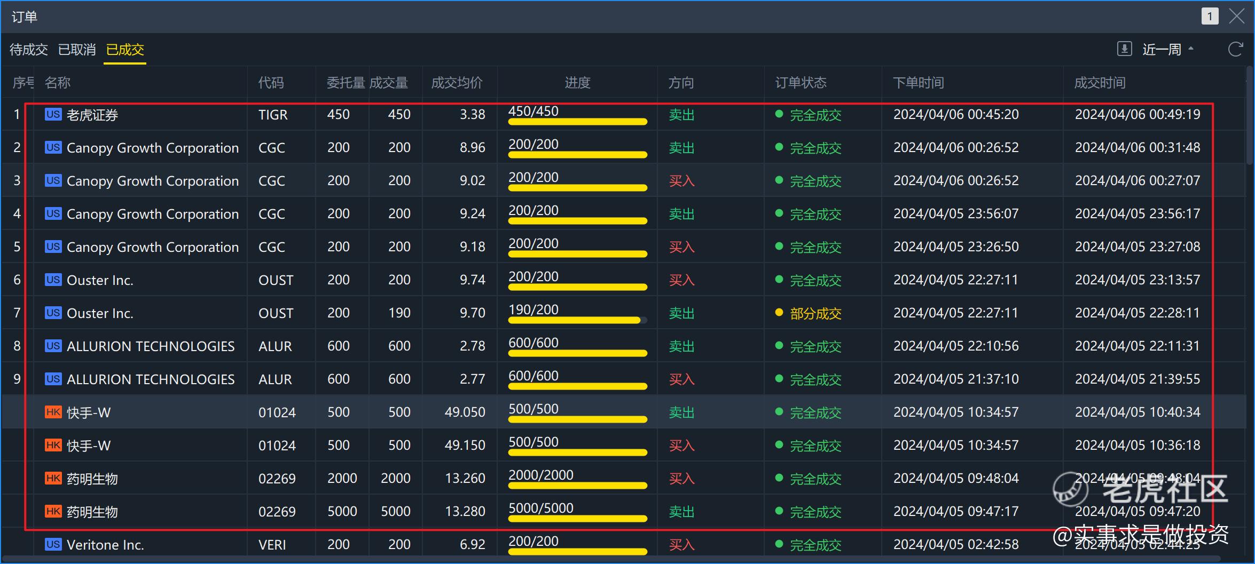Click the US market badge beside 老虎证券
Image resolution: width=1255 pixels, height=564 pixels.
click(x=53, y=114)
